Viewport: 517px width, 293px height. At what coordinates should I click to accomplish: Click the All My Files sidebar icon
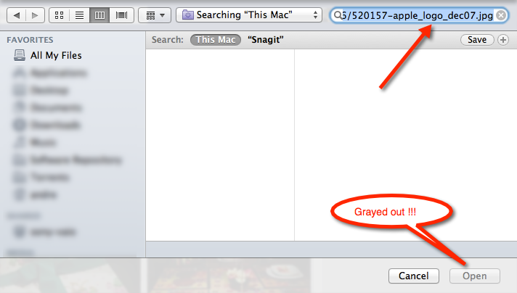[20, 55]
